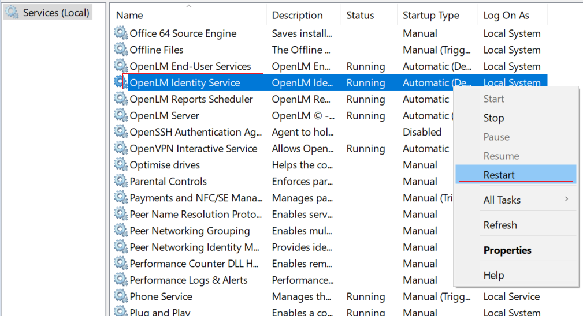This screenshot has width=583, height=316.
Task: Sort services by the Name column header
Action: [188, 16]
